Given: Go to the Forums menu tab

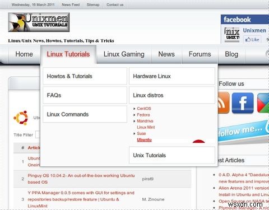Looking at the screenshot, I should pyautogui.click(x=200, y=54).
